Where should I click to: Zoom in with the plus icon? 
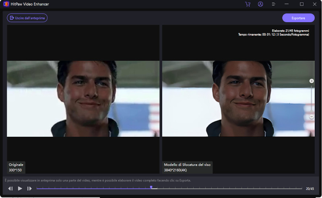[312, 81]
